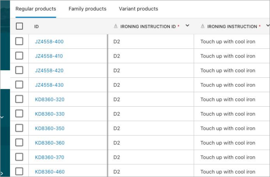Tick the select-all checkbox in the header row
The width and height of the screenshot is (270, 177).
click(x=19, y=26)
